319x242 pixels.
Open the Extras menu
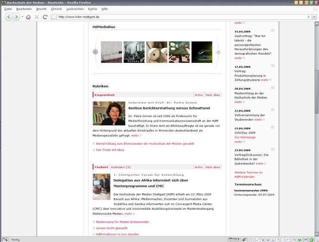point(93,9)
